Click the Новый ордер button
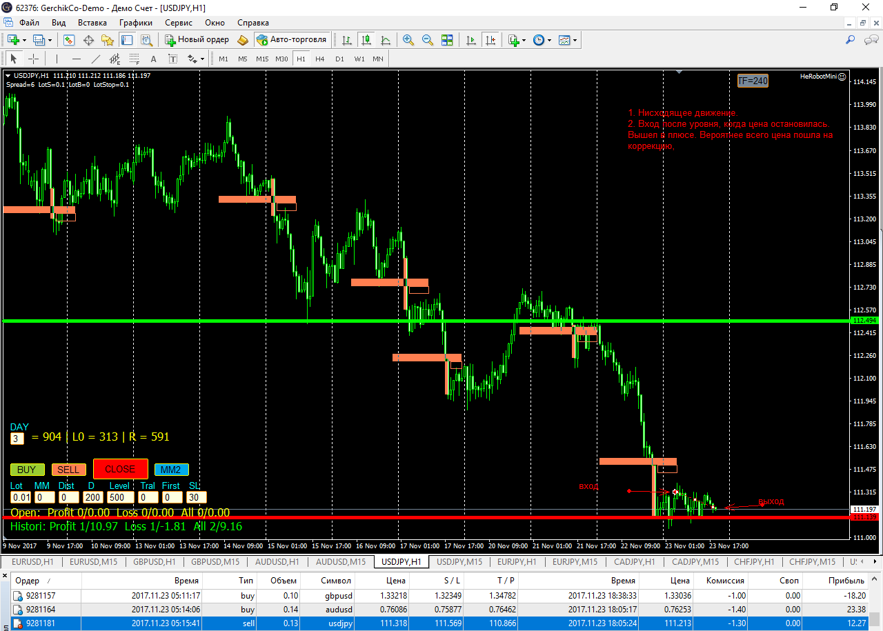883x631 pixels. click(197, 40)
